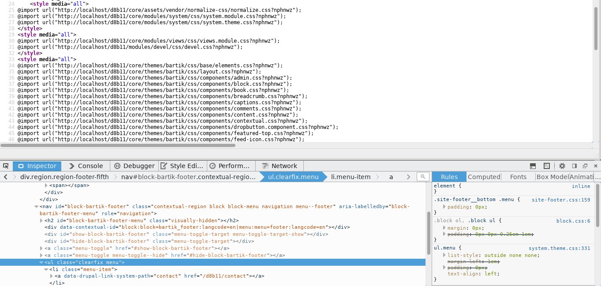This screenshot has height=286, width=601.
Task: Expand the menu-toggle show-block anchor node
Action: [41, 249]
